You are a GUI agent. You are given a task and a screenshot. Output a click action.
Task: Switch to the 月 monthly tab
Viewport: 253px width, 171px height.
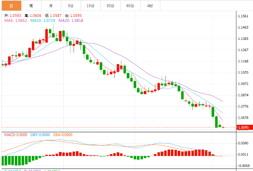pyautogui.click(x=51, y=6)
